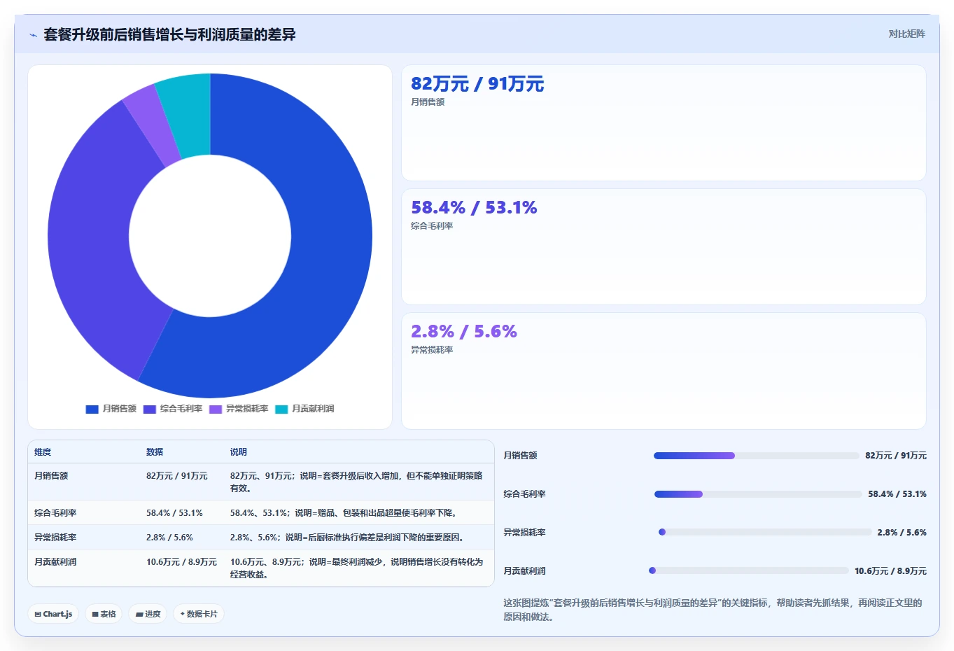Select the 综合毛利率 table row cell

pyautogui.click(x=55, y=513)
